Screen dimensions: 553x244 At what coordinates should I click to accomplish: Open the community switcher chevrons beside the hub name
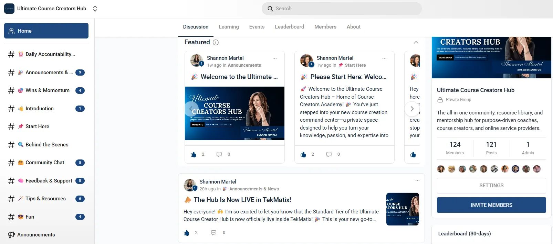(x=95, y=9)
